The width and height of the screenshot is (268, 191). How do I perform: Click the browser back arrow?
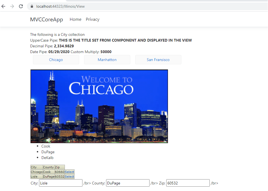coord(3,6)
